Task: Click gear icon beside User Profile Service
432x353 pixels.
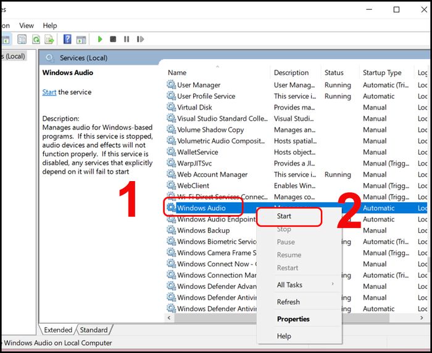Action: [171, 96]
